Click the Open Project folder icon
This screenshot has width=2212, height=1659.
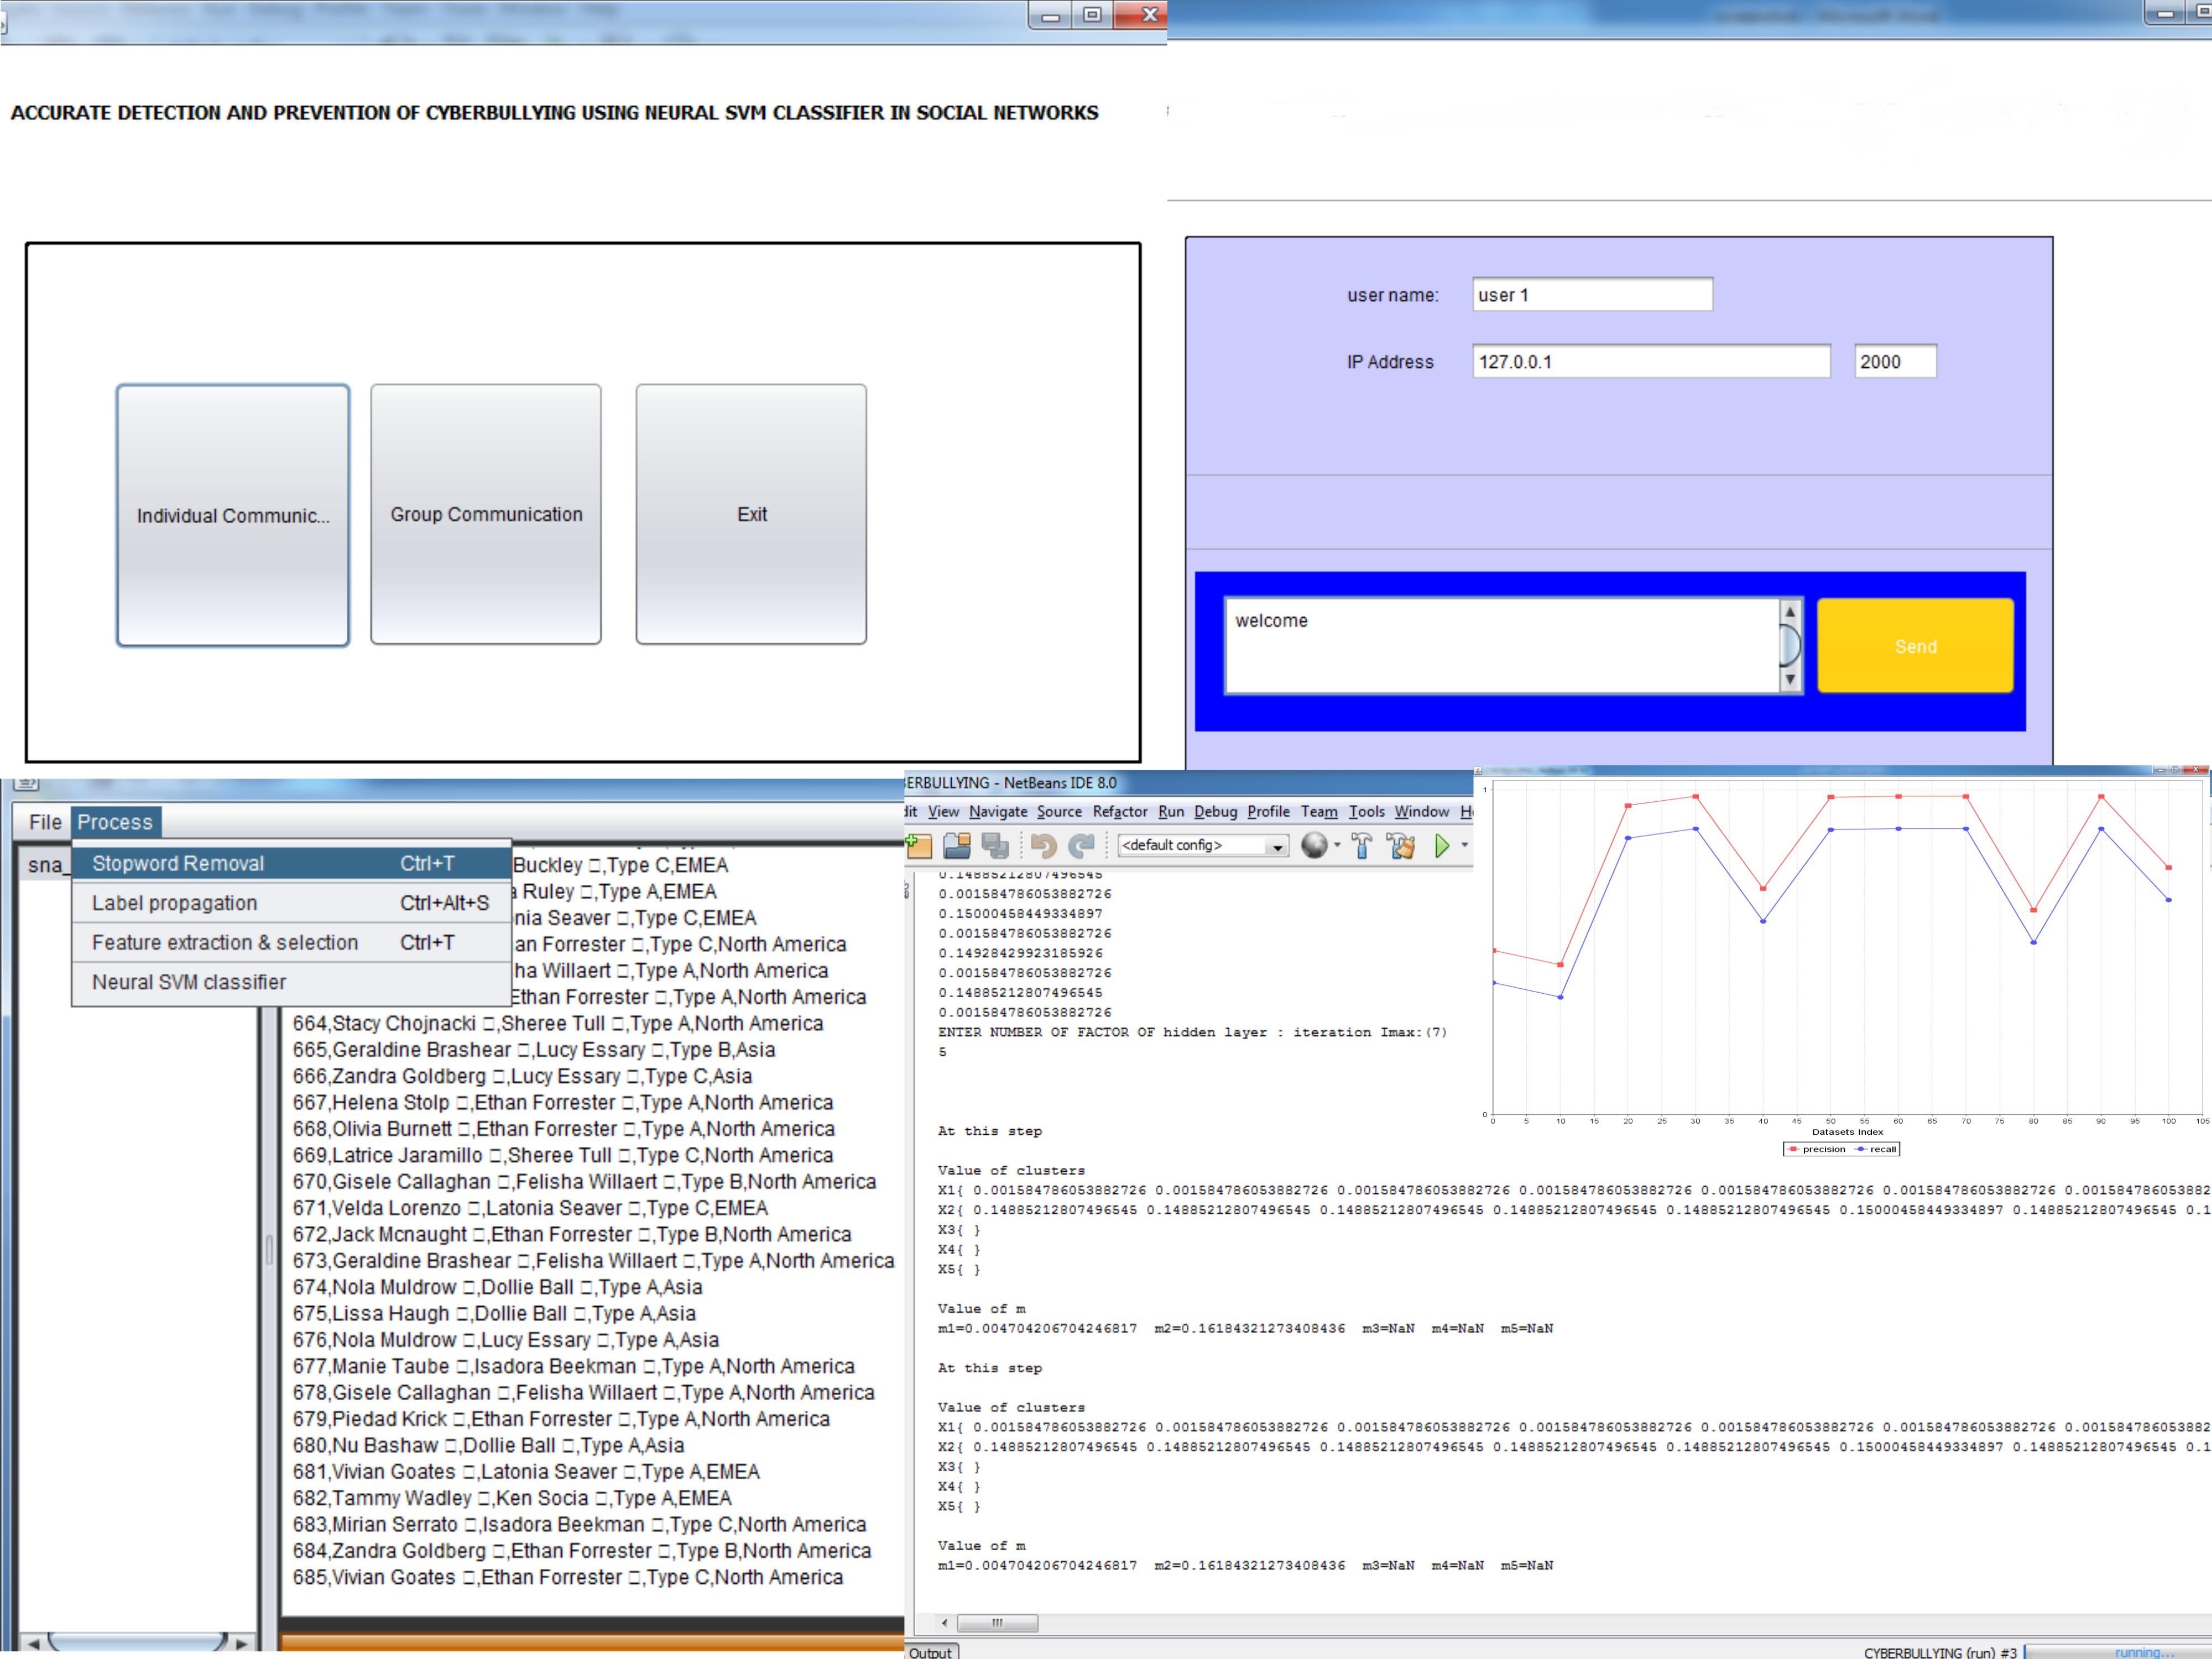tap(957, 846)
